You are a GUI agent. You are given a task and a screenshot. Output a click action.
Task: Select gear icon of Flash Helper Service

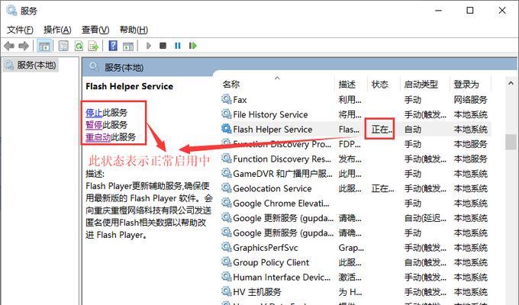[x=227, y=129]
